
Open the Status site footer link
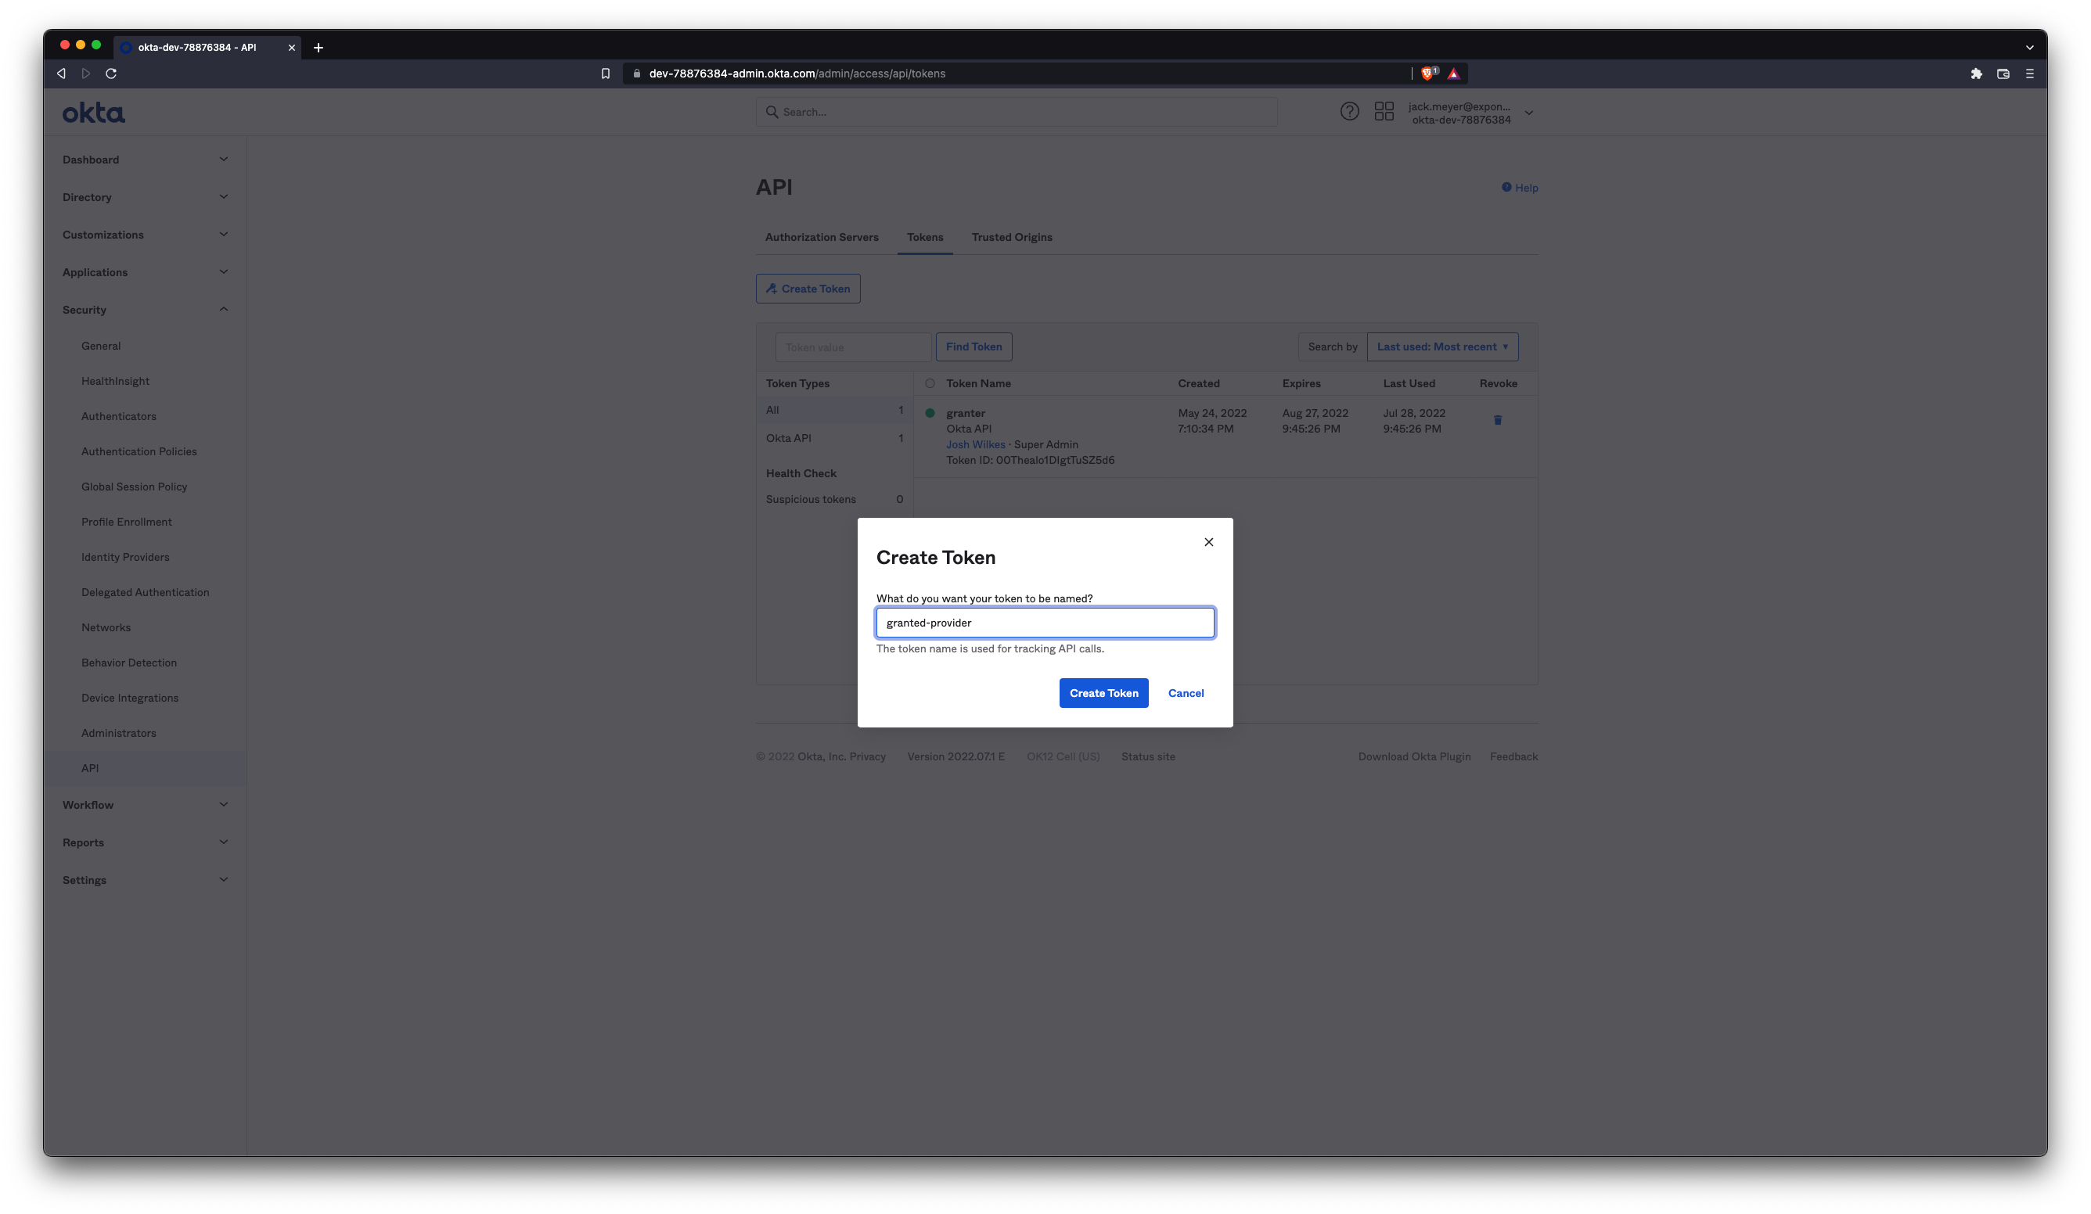pos(1147,756)
